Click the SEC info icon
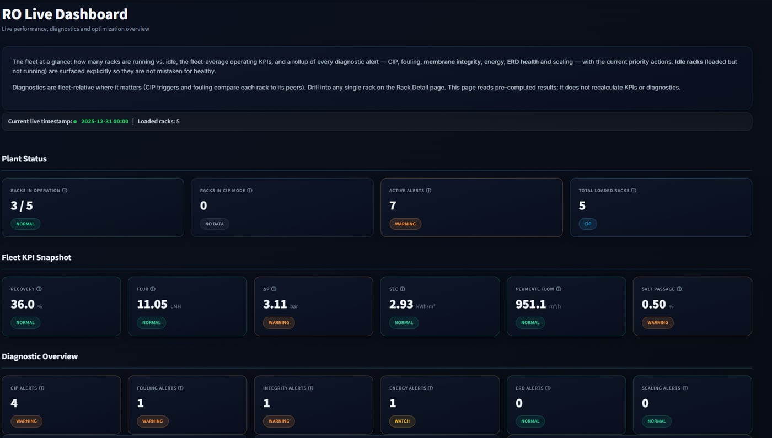The width and height of the screenshot is (772, 438). [403, 289]
